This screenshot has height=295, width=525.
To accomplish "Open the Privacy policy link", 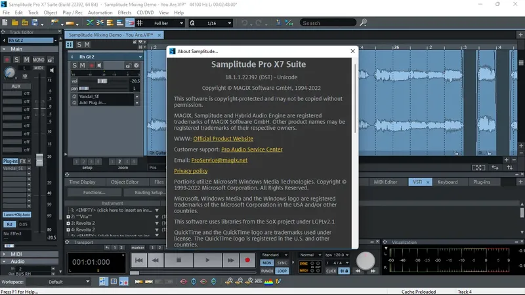I will (191, 171).
